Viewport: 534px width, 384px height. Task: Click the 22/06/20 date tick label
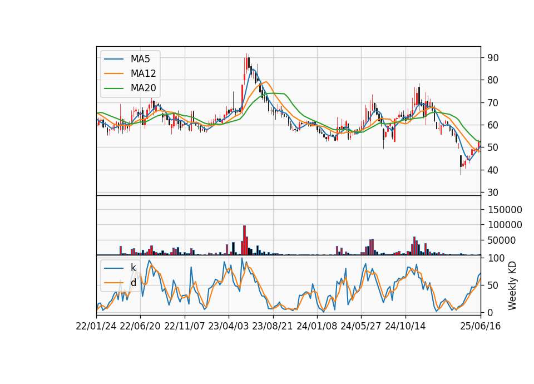[140, 326]
